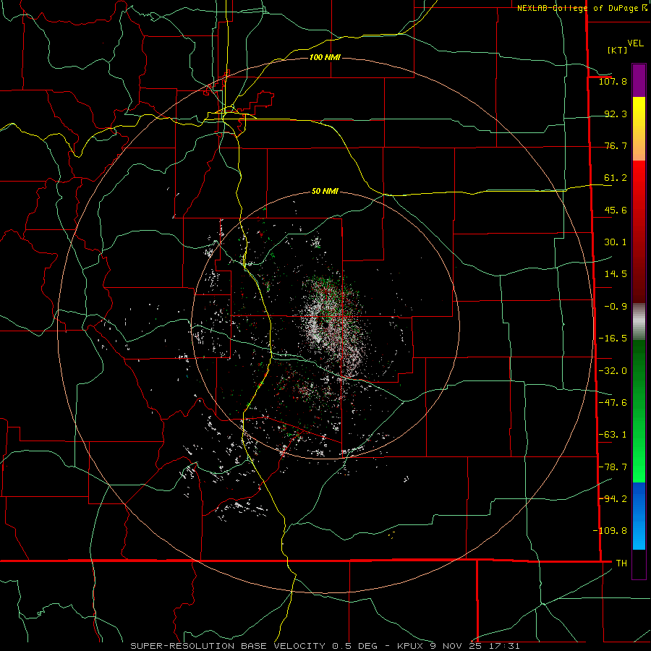Click the [KT] units label
This screenshot has height=651, width=651.
[x=617, y=50]
